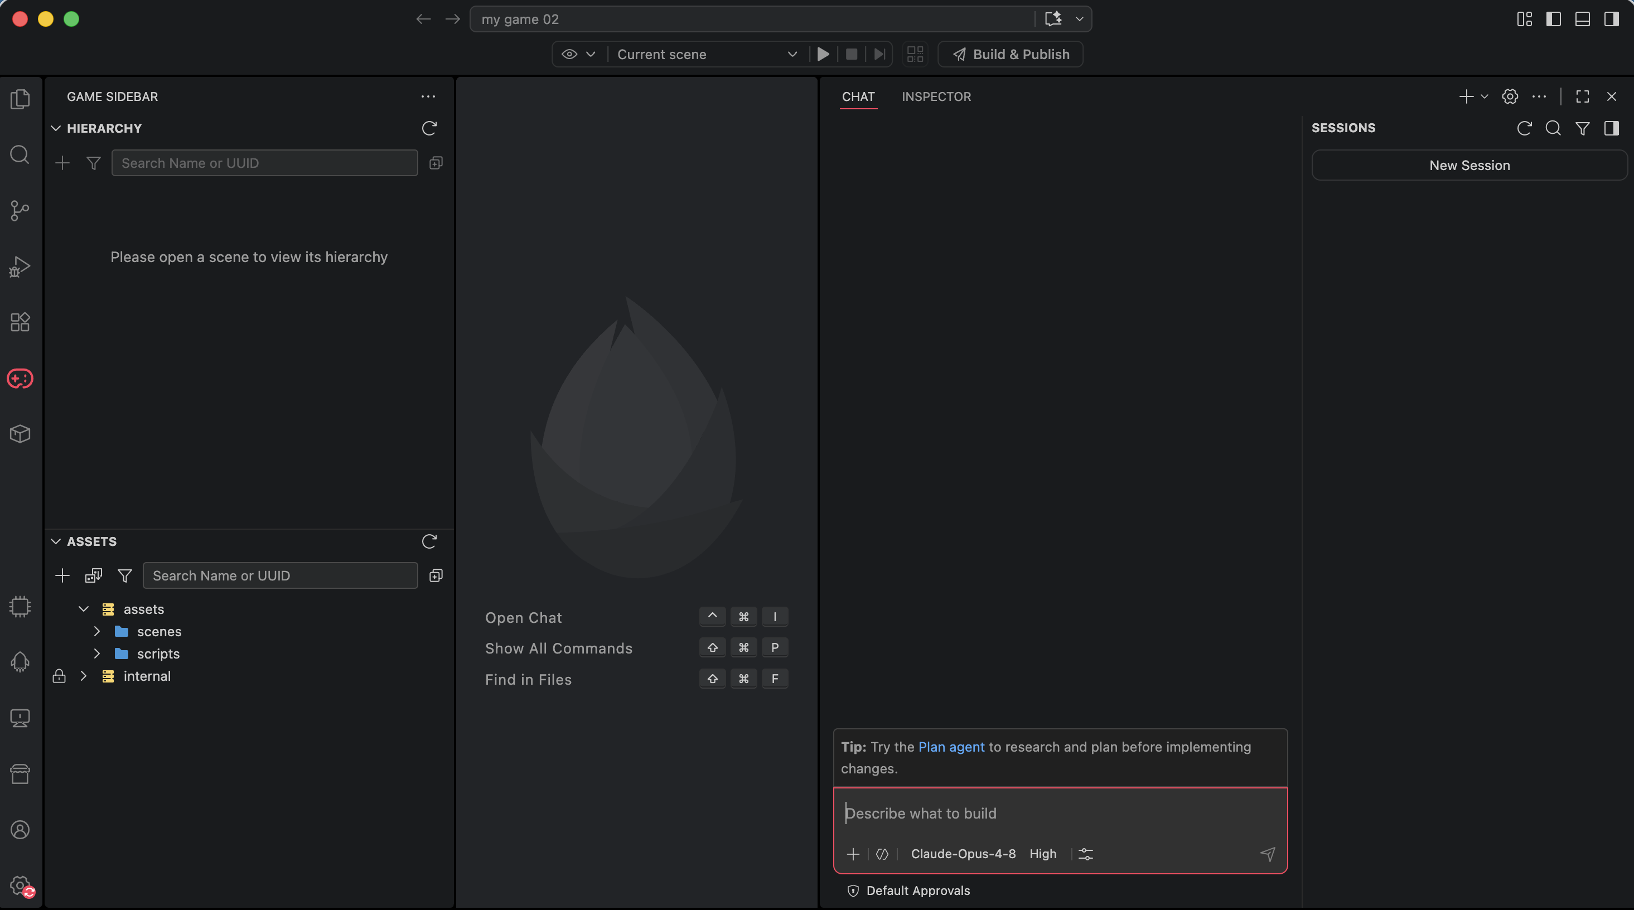Refresh the Hierarchy panel

click(x=429, y=128)
